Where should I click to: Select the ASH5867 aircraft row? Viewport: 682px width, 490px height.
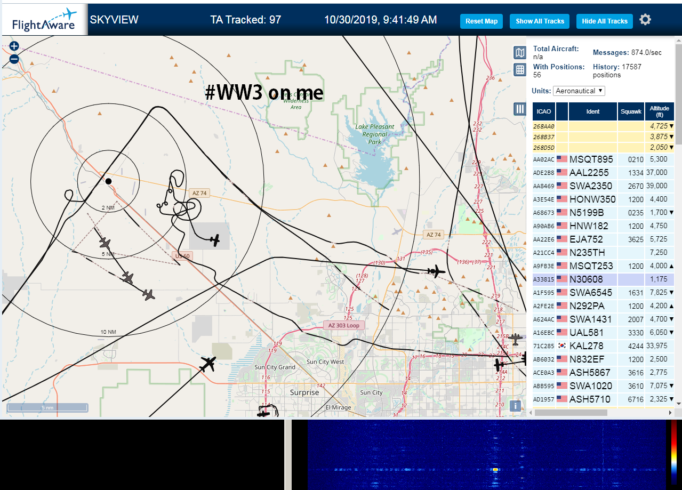(604, 372)
